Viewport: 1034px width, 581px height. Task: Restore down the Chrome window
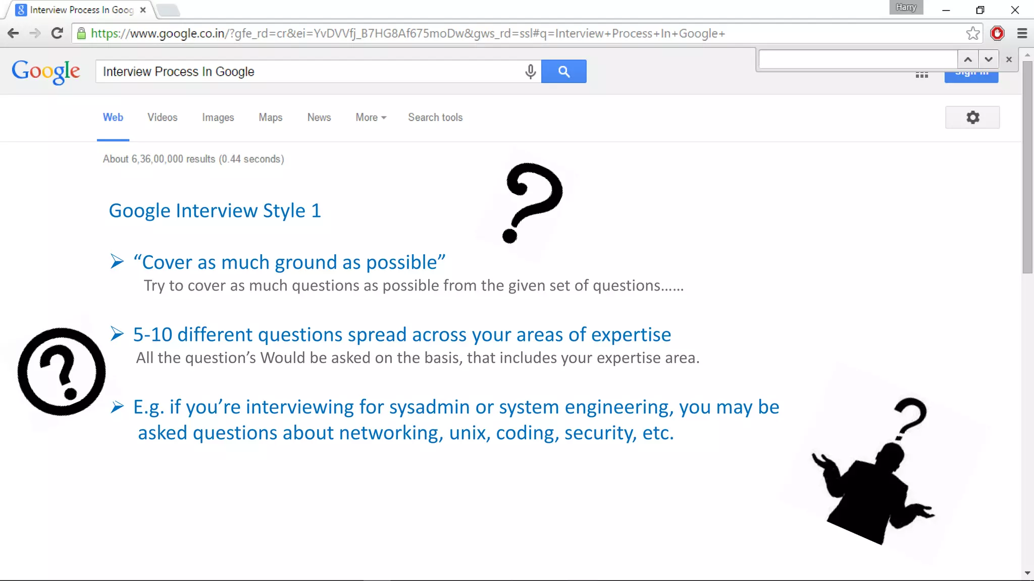(980, 10)
